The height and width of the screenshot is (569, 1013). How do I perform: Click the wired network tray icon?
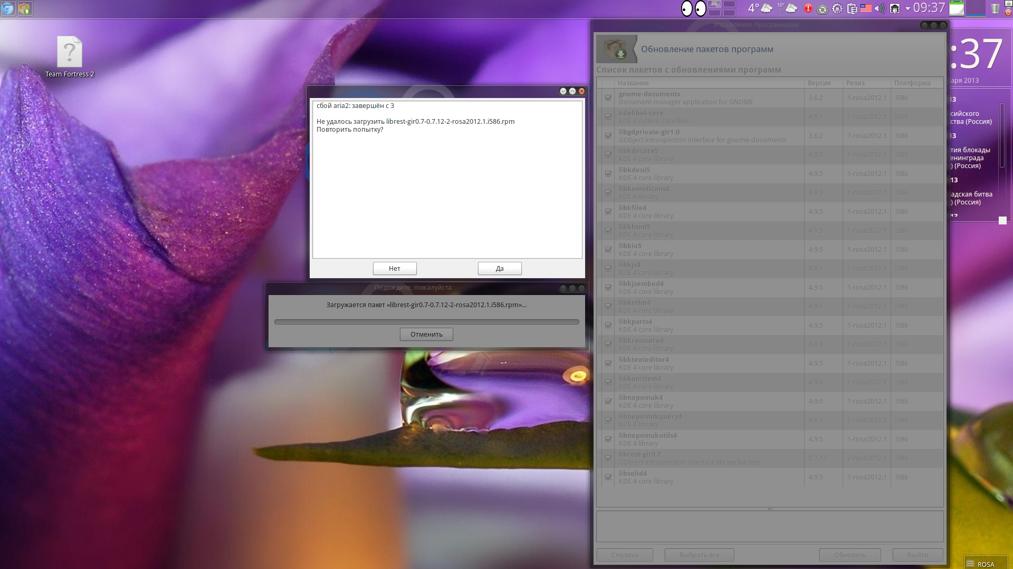click(894, 8)
